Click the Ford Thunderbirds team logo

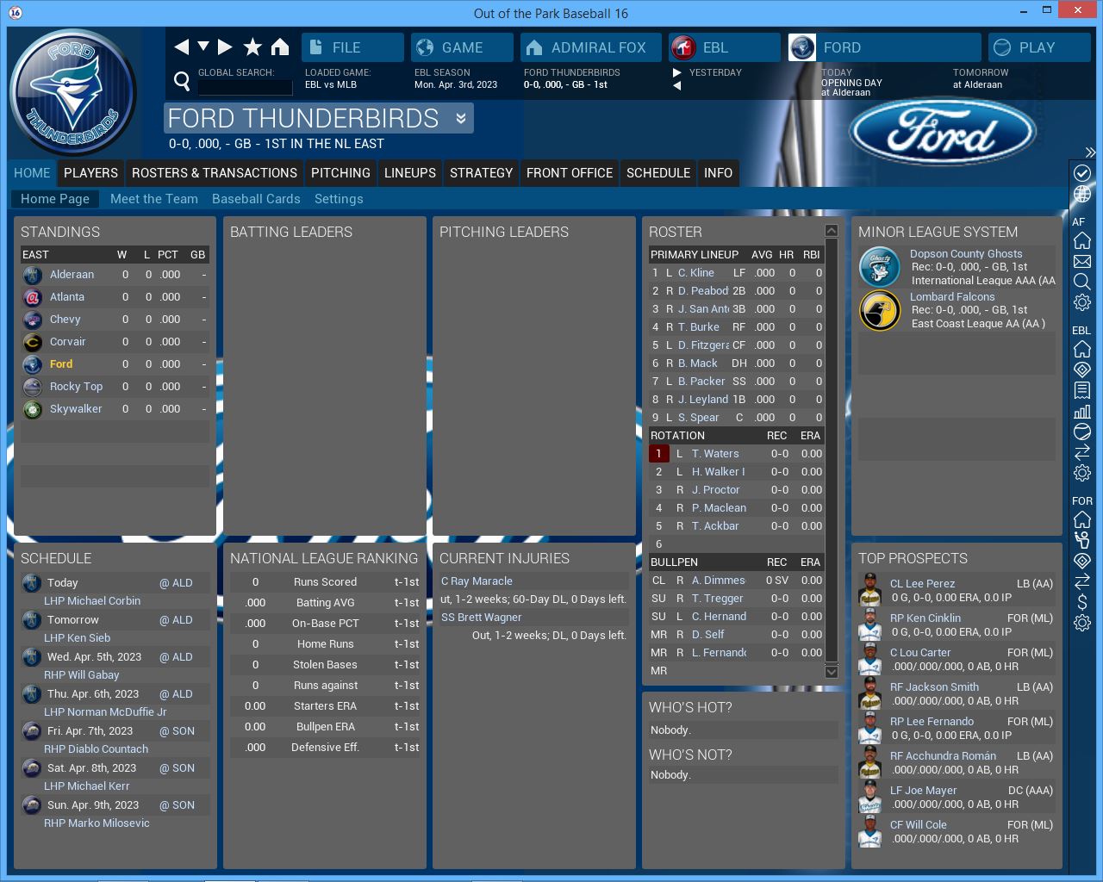coord(73,93)
